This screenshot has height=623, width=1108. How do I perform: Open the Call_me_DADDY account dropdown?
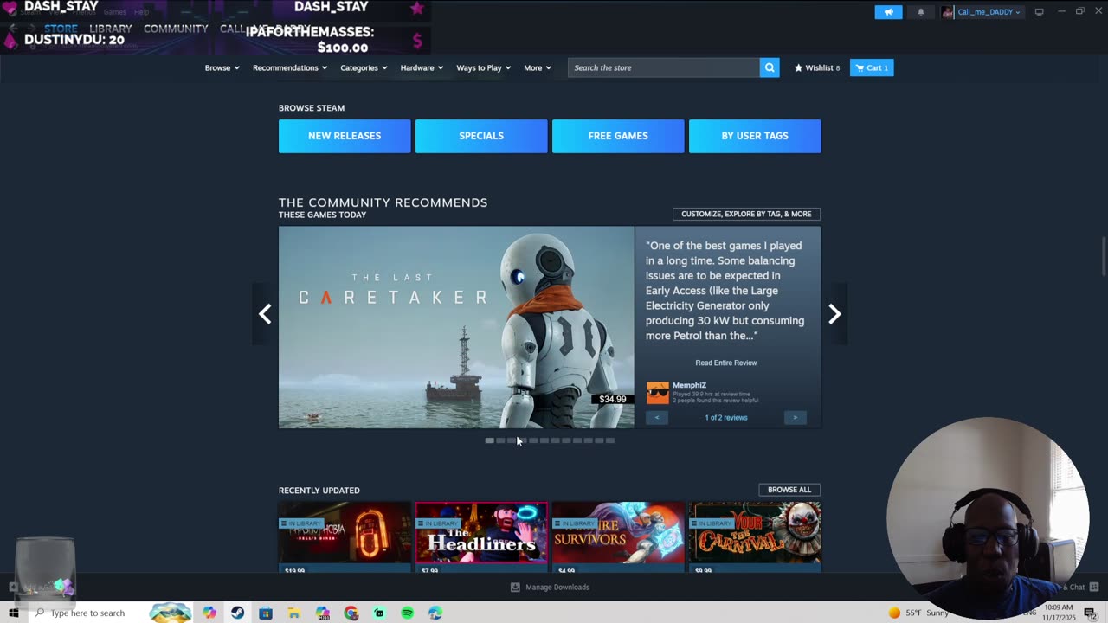[x=989, y=12]
